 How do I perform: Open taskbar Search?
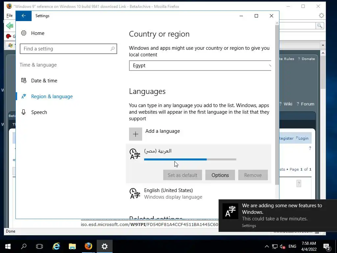[24, 246]
